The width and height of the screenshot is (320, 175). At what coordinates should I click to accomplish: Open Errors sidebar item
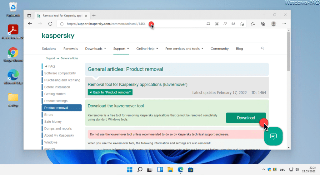pyautogui.click(x=48, y=115)
